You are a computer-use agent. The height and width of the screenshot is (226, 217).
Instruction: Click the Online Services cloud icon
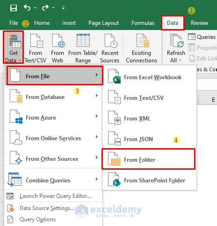16,137
